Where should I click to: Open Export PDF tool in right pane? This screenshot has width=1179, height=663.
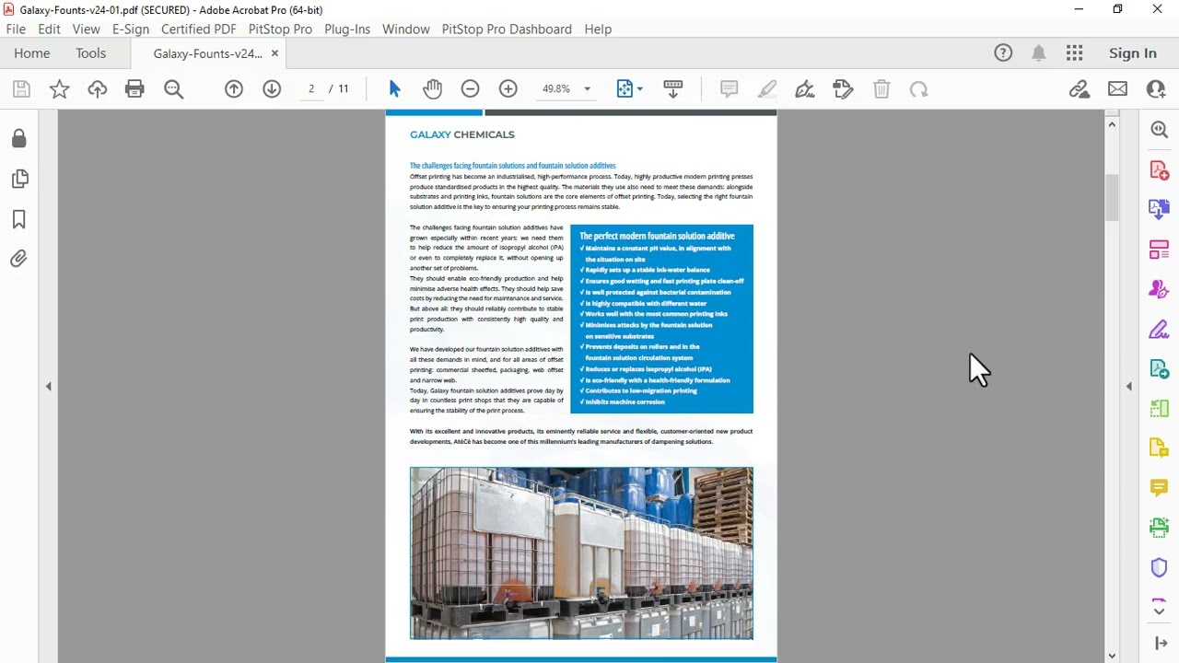[1160, 210]
